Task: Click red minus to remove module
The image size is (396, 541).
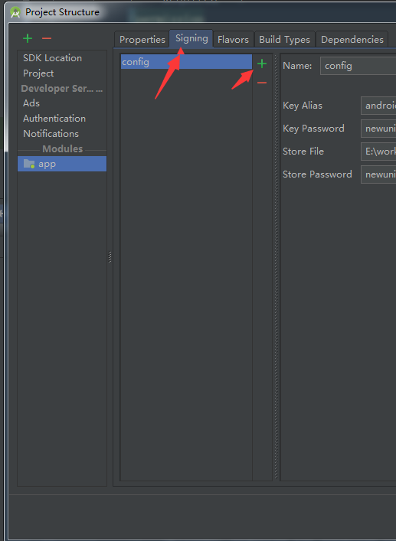Action: [47, 38]
